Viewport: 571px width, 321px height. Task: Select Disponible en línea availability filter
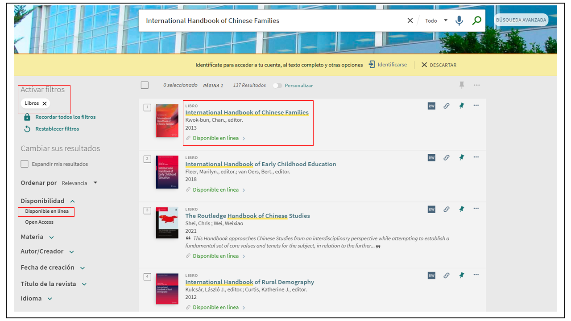pos(47,211)
